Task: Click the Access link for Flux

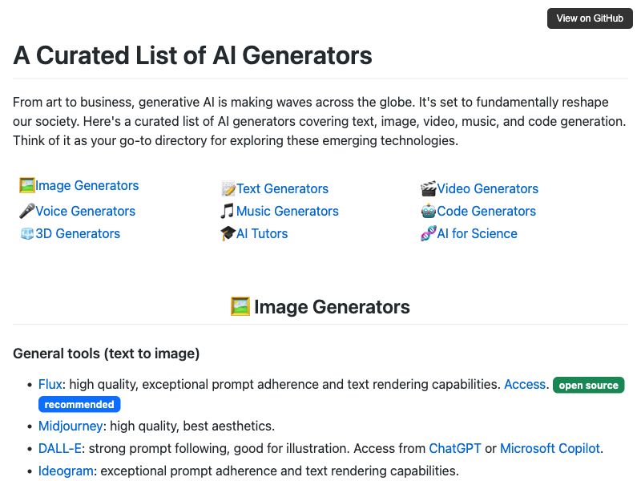Action: coord(525,385)
